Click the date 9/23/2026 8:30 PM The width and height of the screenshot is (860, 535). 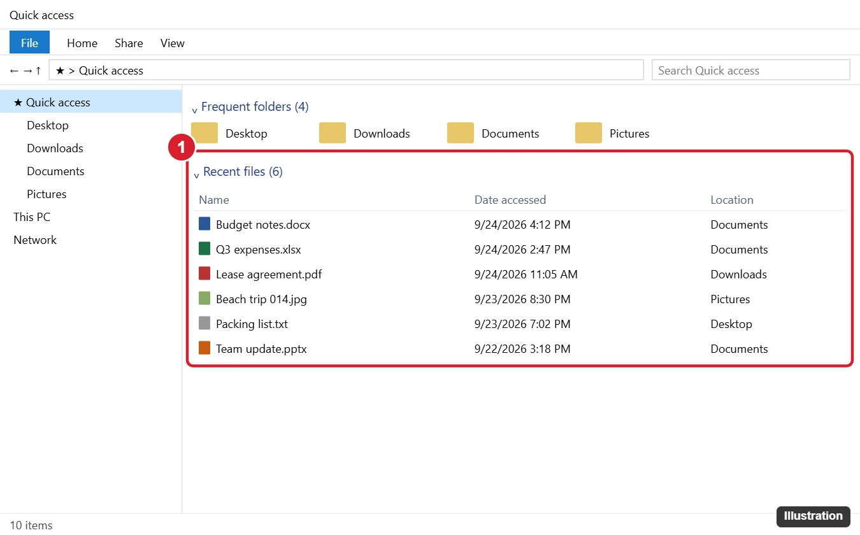click(522, 299)
